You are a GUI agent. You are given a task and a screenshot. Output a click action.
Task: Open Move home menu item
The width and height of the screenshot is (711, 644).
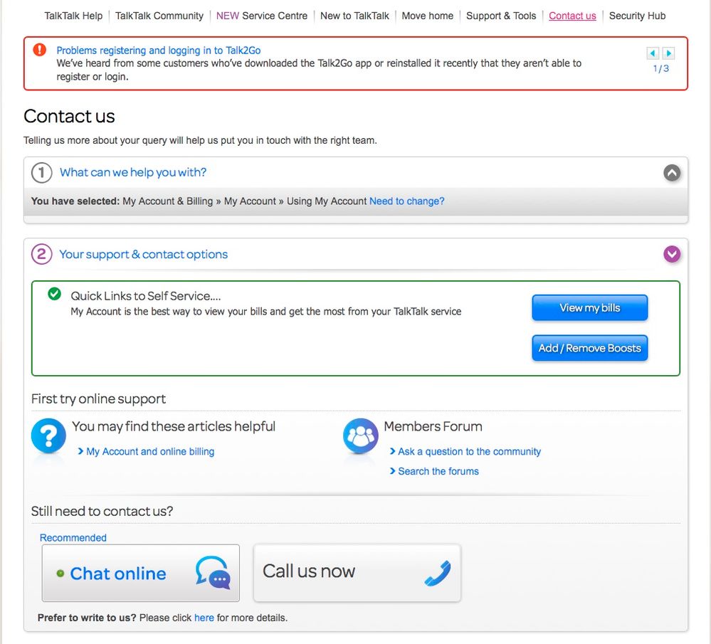click(428, 16)
